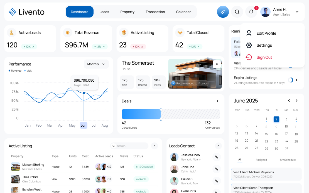Collapse the profile menu chevron
This screenshot has height=193, width=309.
(x=297, y=12)
